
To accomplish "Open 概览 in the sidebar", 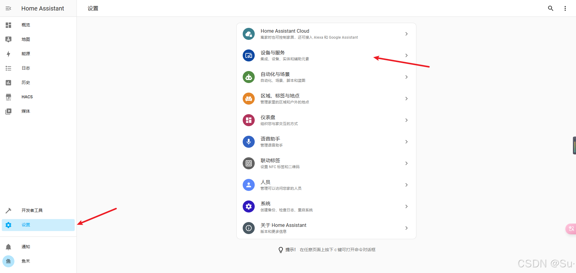I will point(38,25).
